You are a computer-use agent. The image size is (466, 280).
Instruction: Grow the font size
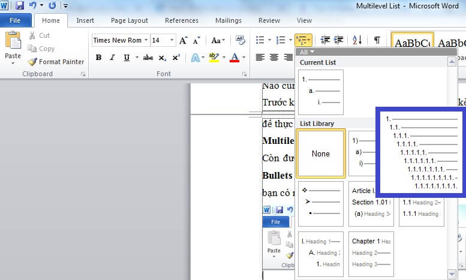pyautogui.click(x=184, y=40)
